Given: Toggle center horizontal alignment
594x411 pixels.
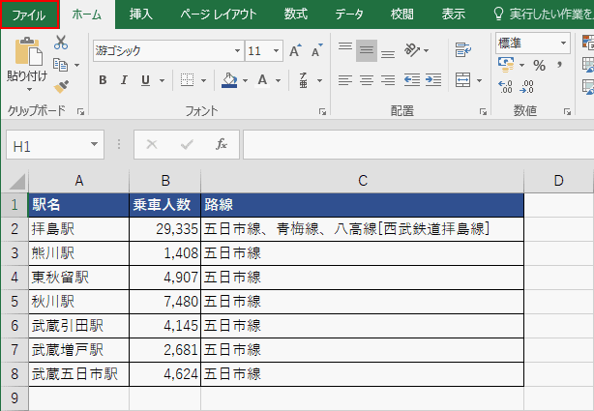Looking at the screenshot, I should coord(367,80).
